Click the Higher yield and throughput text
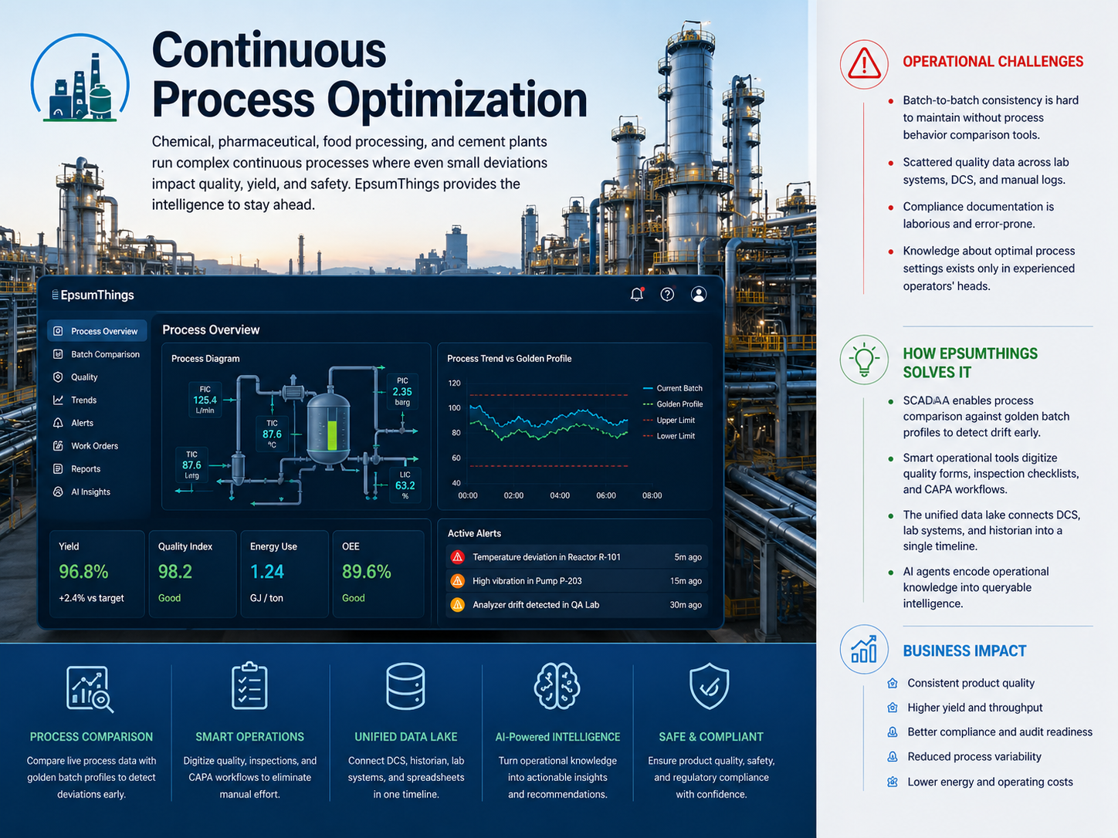Image resolution: width=1118 pixels, height=838 pixels. (975, 708)
